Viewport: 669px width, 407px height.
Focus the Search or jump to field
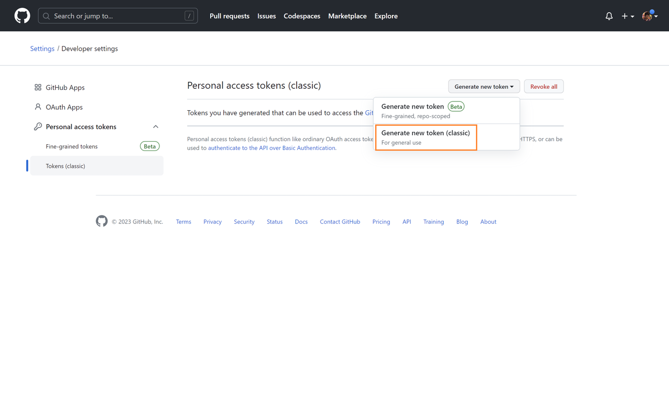pos(118,16)
